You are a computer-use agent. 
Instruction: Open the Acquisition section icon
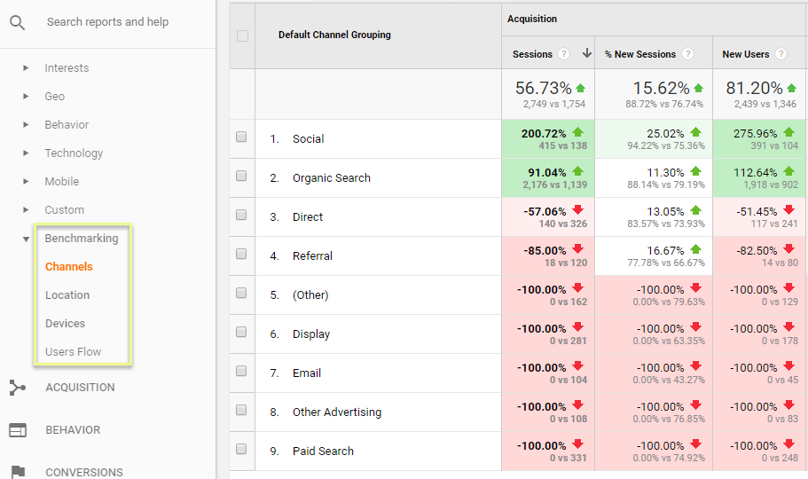click(18, 388)
